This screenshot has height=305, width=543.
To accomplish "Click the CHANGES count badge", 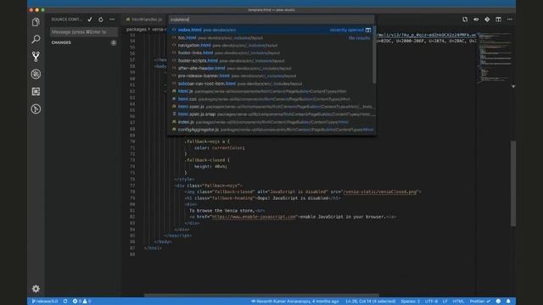I will coord(114,42).
